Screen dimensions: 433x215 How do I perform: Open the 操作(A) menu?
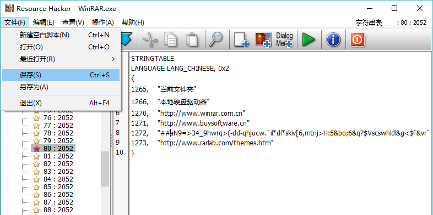[x=102, y=22]
